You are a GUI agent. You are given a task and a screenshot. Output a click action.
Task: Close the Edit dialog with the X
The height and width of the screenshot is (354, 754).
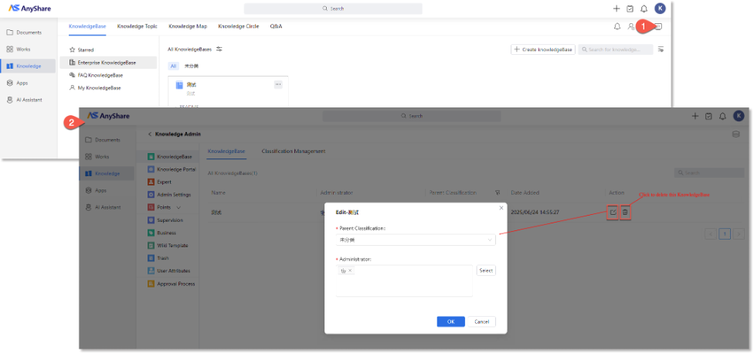point(501,208)
